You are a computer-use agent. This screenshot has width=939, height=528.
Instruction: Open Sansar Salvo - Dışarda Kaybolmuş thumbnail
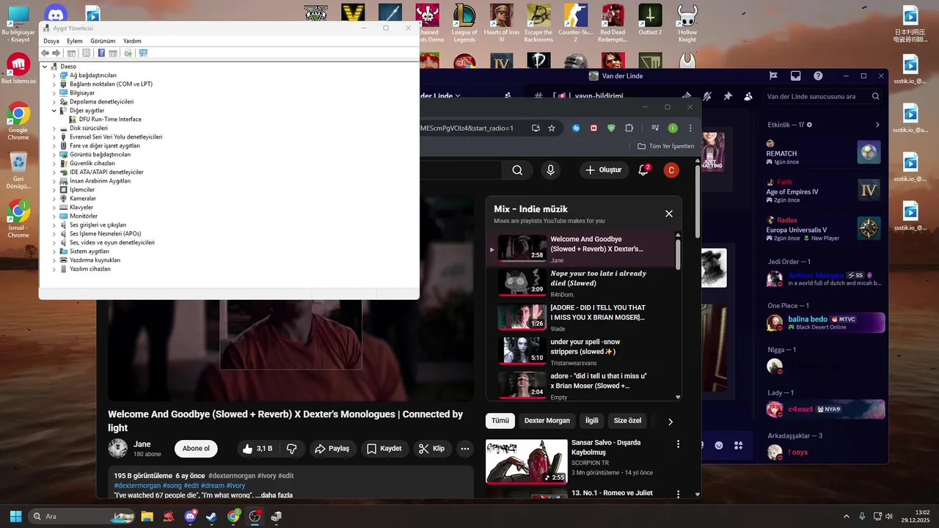pos(527,461)
